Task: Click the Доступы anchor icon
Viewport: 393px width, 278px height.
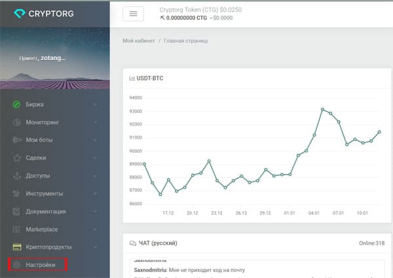Action: pyautogui.click(x=16, y=175)
